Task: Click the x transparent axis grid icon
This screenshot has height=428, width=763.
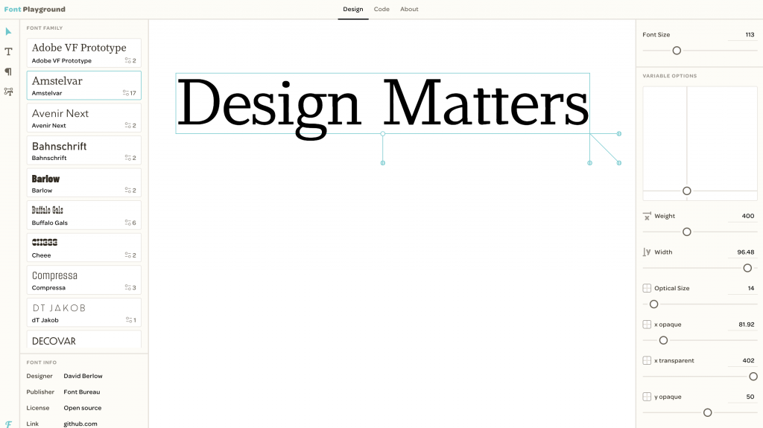Action: 647,360
